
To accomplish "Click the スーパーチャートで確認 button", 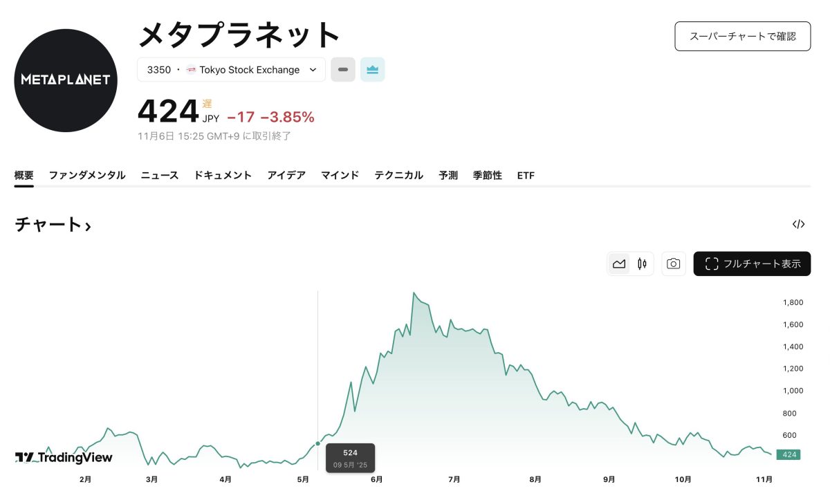I will (742, 36).
